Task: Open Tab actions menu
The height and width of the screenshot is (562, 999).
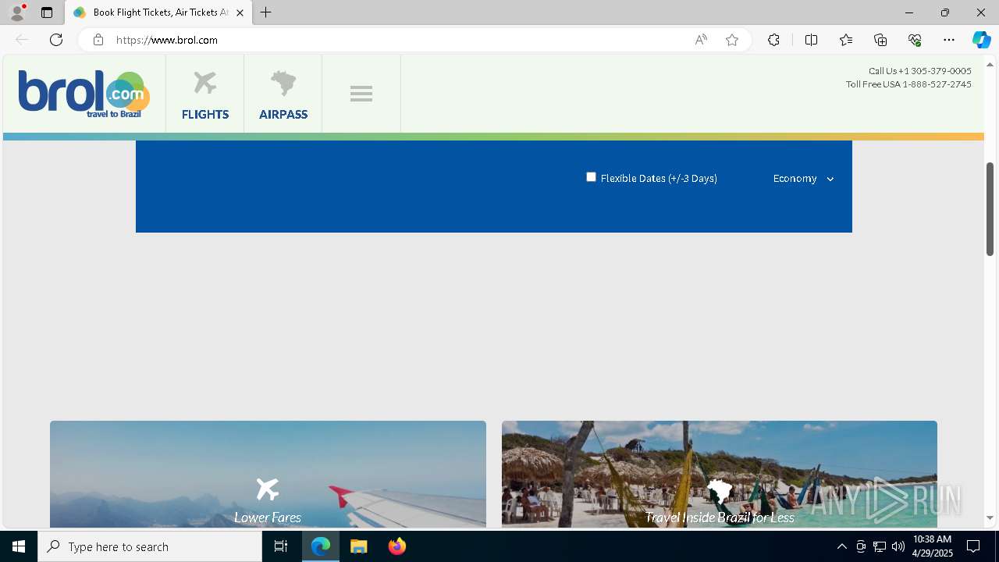Action: [47, 12]
